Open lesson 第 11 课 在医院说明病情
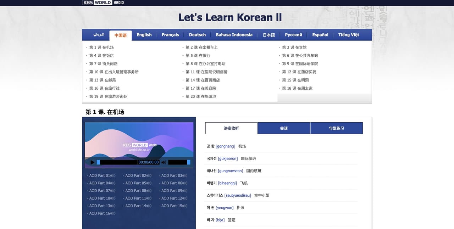The width and height of the screenshot is (454, 229). [x=206, y=72]
